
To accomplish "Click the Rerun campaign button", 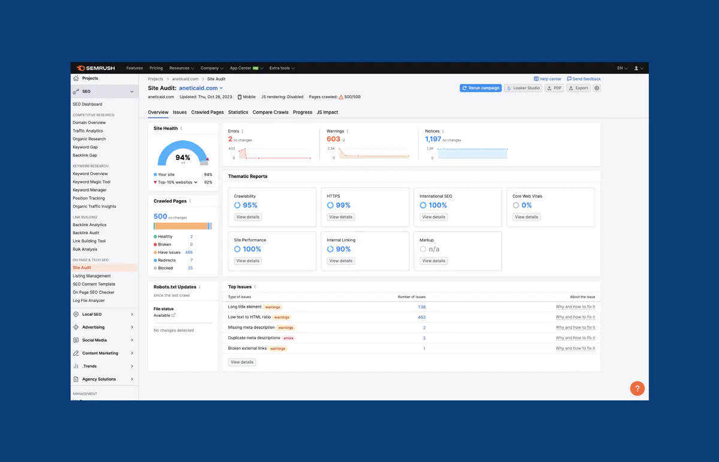I will click(480, 88).
